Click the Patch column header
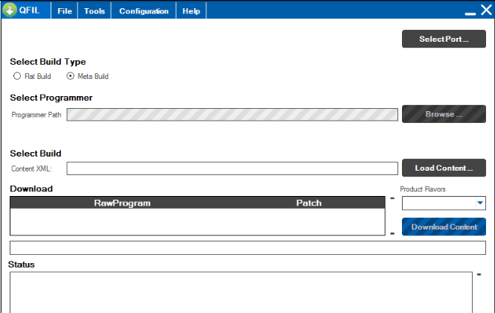Viewport: 495px width, 313px height. click(309, 203)
